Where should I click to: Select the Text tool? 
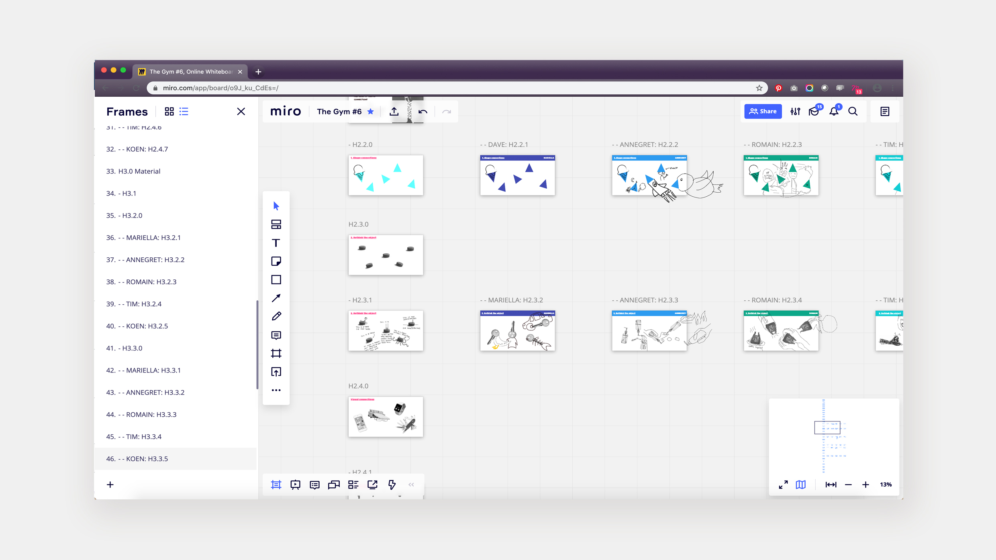276,243
